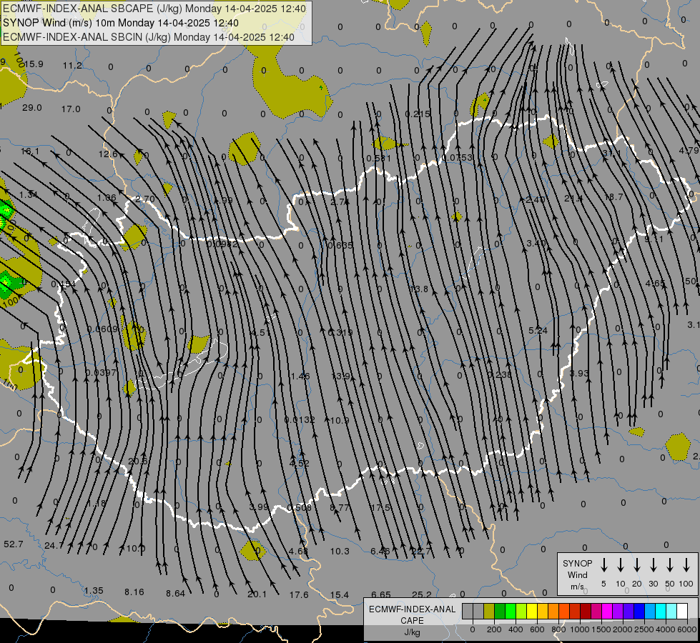Click the map value 1.46
Image resolution: width=700 pixels, height=643 pixels.
(x=300, y=377)
